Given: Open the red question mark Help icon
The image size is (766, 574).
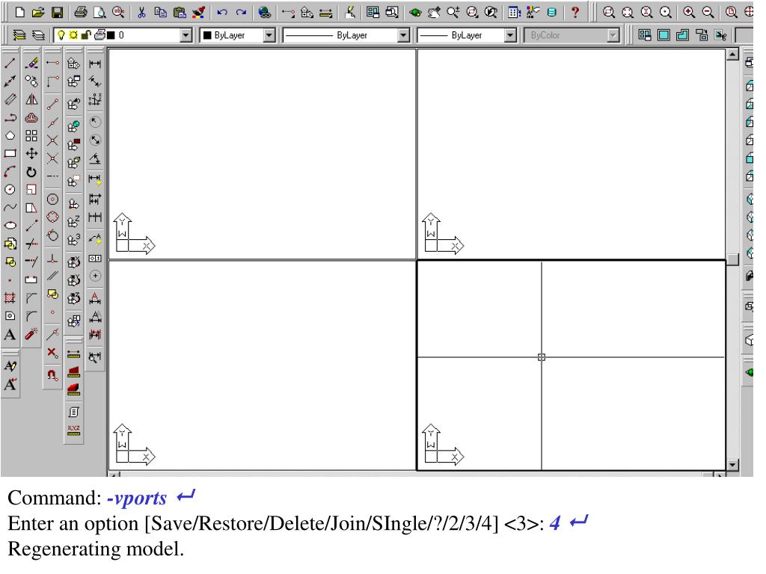Looking at the screenshot, I should point(575,12).
